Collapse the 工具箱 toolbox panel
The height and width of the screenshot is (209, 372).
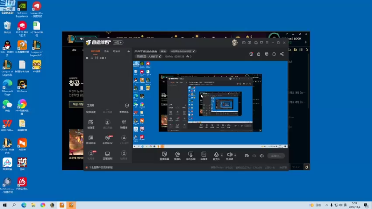[x=126, y=105]
